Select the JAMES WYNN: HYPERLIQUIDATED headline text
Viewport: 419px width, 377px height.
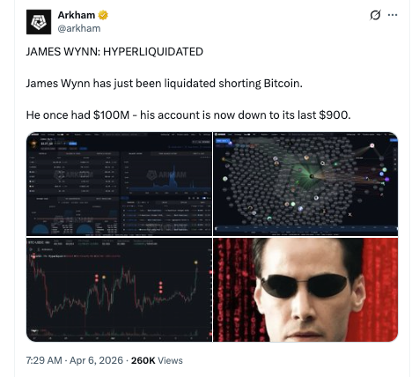[114, 52]
